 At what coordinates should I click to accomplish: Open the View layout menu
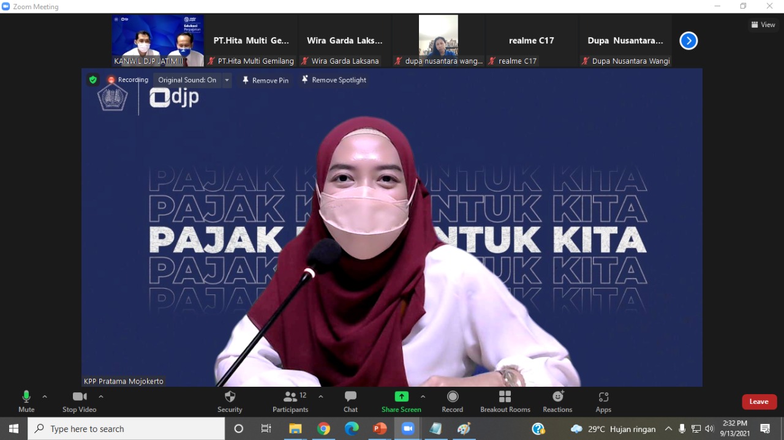click(763, 25)
